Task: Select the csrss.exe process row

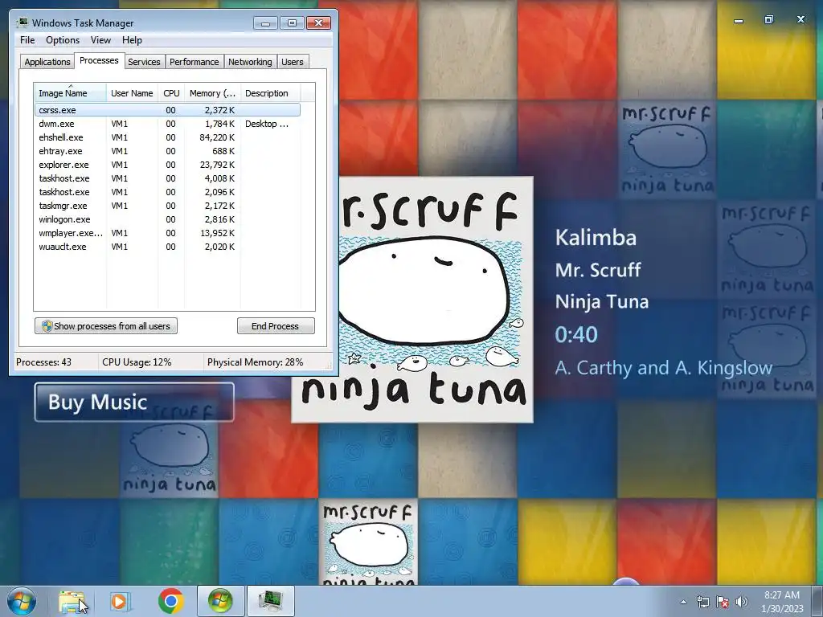Action: pyautogui.click(x=167, y=110)
